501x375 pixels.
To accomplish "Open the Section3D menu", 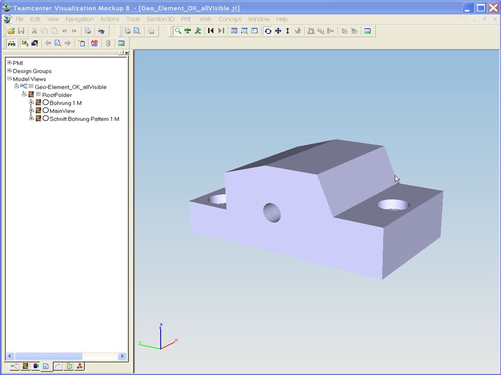I will pos(160,19).
